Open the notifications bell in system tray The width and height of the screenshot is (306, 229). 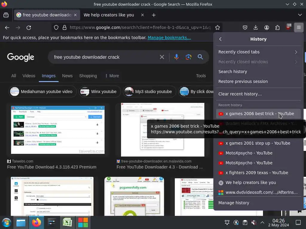pyautogui.click(x=227, y=222)
